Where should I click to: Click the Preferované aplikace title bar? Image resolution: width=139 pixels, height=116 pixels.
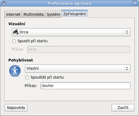click(x=69, y=3)
